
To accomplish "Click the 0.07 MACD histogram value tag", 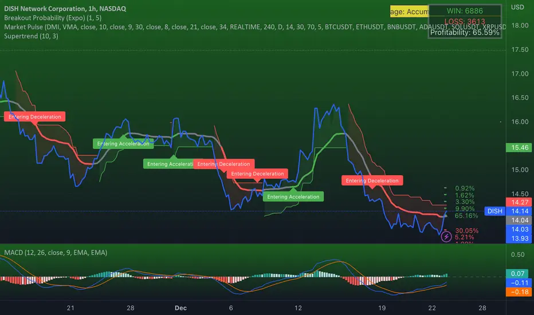I will point(517,273).
